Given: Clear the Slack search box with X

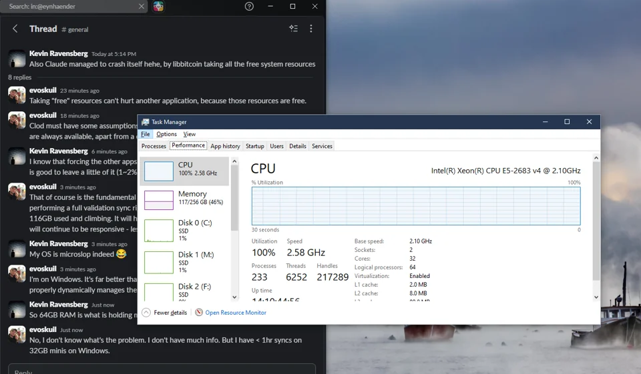Looking at the screenshot, I should 141,6.
